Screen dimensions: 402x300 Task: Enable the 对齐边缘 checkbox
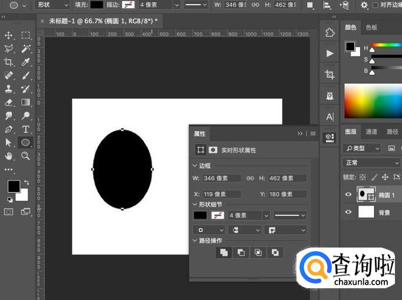(375, 5)
